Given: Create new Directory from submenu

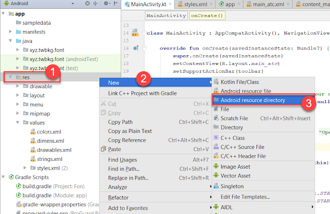Looking at the screenshot, I should point(263,127).
